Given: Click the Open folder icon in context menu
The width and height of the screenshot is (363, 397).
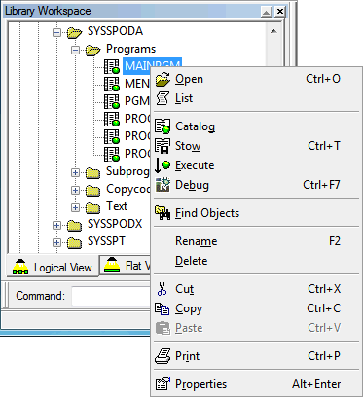Looking at the screenshot, I should 163,79.
